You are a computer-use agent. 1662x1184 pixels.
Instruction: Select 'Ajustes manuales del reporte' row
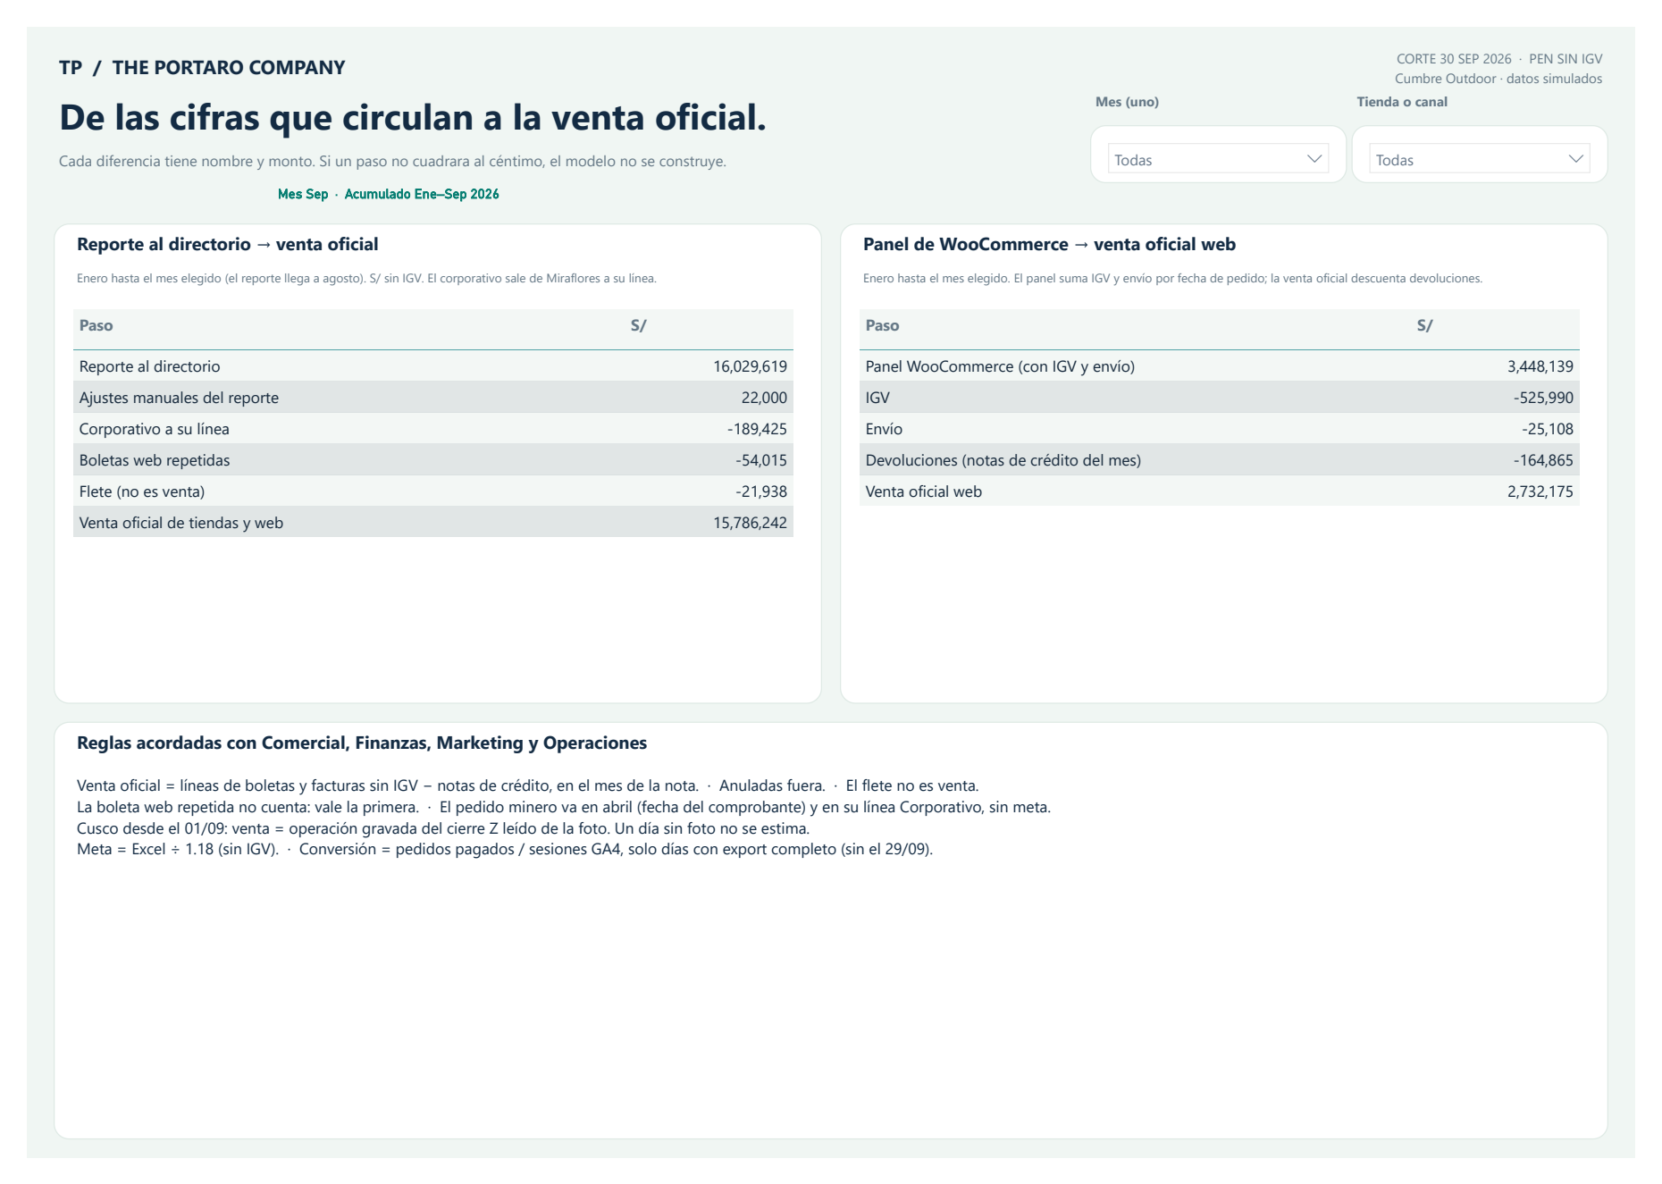coord(433,398)
